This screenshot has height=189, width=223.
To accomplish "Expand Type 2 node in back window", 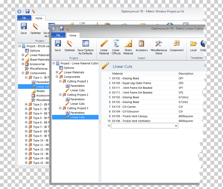I will [26, 104].
